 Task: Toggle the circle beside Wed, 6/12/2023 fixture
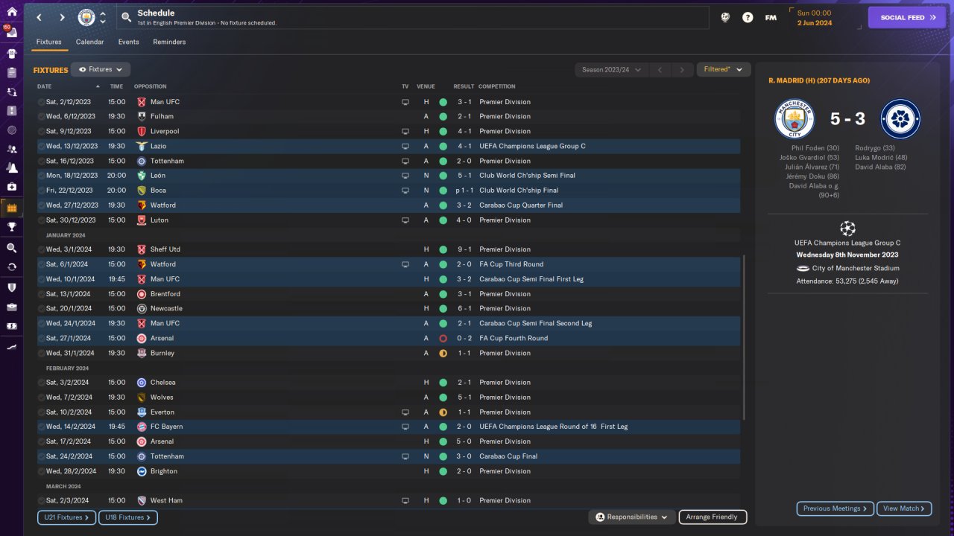41,117
